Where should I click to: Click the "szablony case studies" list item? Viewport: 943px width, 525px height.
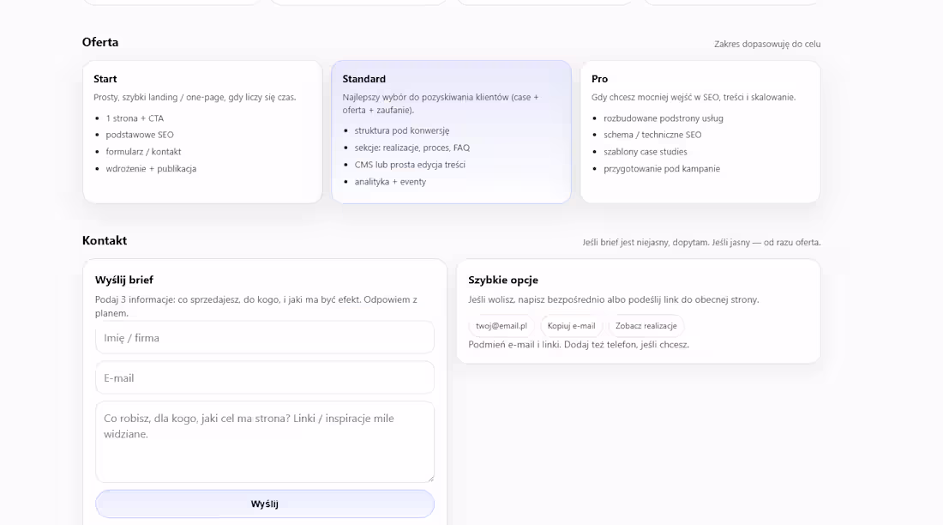[x=646, y=152]
